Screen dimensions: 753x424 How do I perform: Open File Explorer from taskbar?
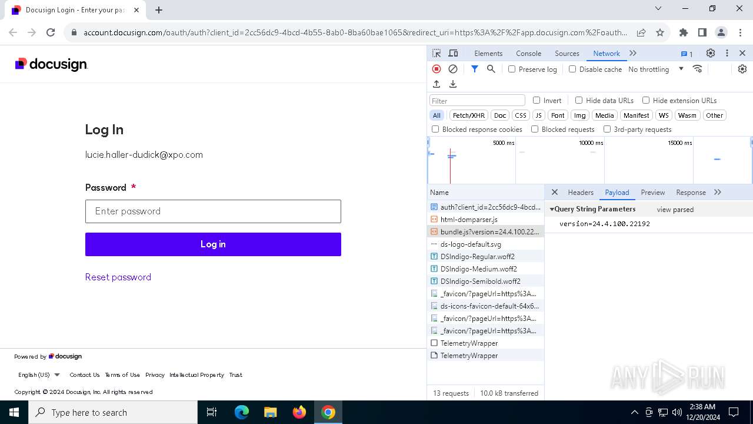pos(270,412)
